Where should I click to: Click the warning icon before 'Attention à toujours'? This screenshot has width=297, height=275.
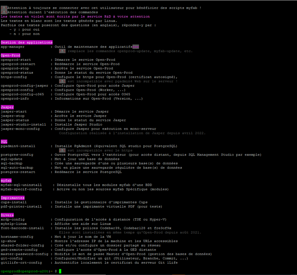[x=4, y=8]
